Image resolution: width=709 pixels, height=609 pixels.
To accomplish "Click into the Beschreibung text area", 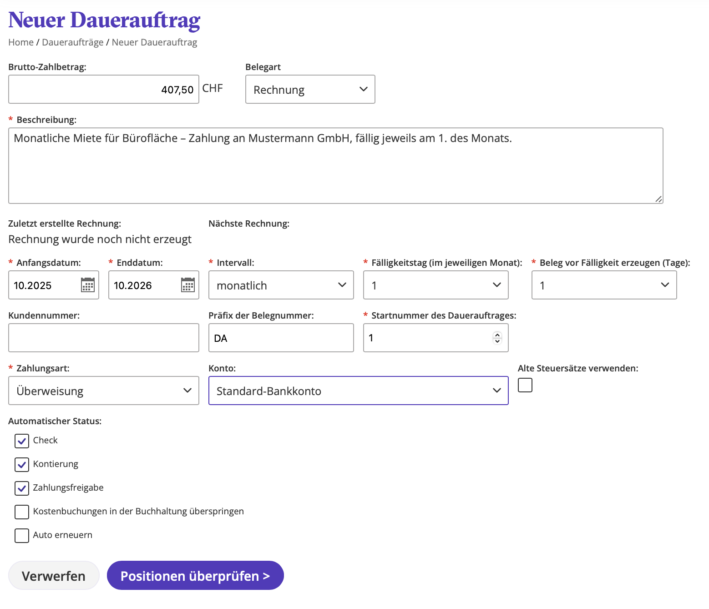I will click(336, 166).
